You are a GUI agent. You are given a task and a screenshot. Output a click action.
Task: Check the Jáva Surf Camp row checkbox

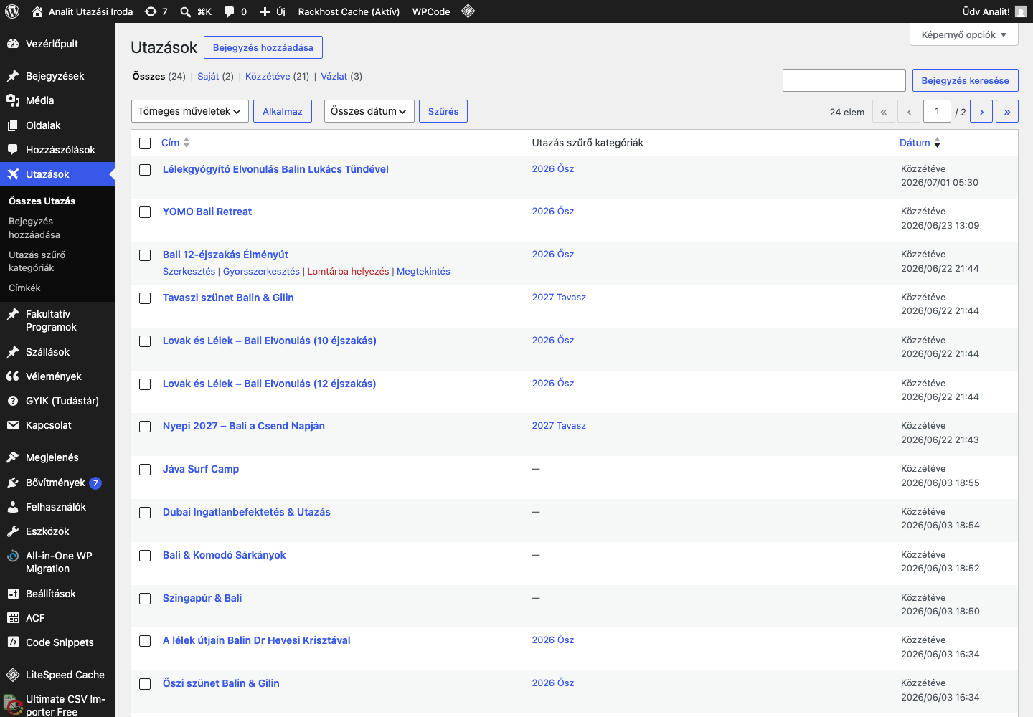145,470
